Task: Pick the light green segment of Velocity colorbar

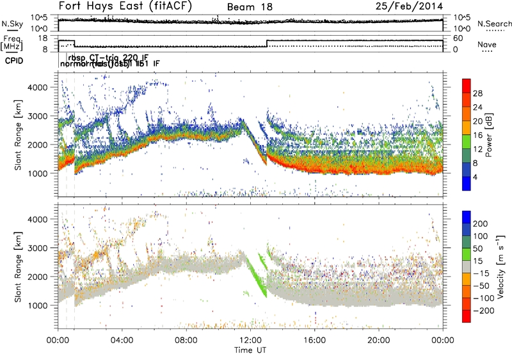Action: pyautogui.click(x=467, y=255)
